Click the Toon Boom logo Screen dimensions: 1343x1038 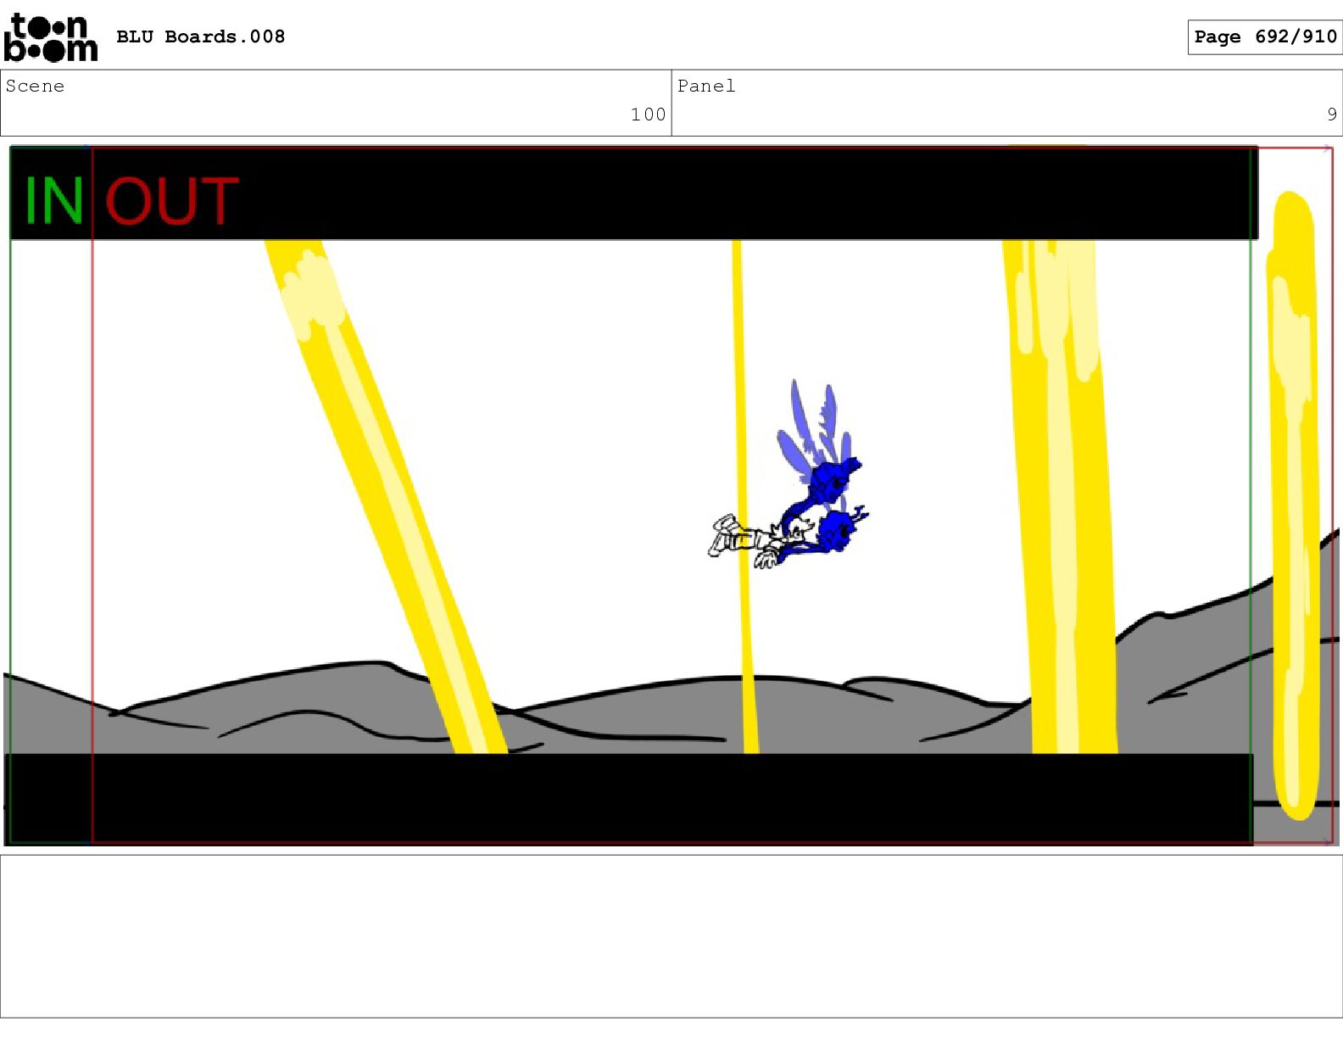(51, 37)
